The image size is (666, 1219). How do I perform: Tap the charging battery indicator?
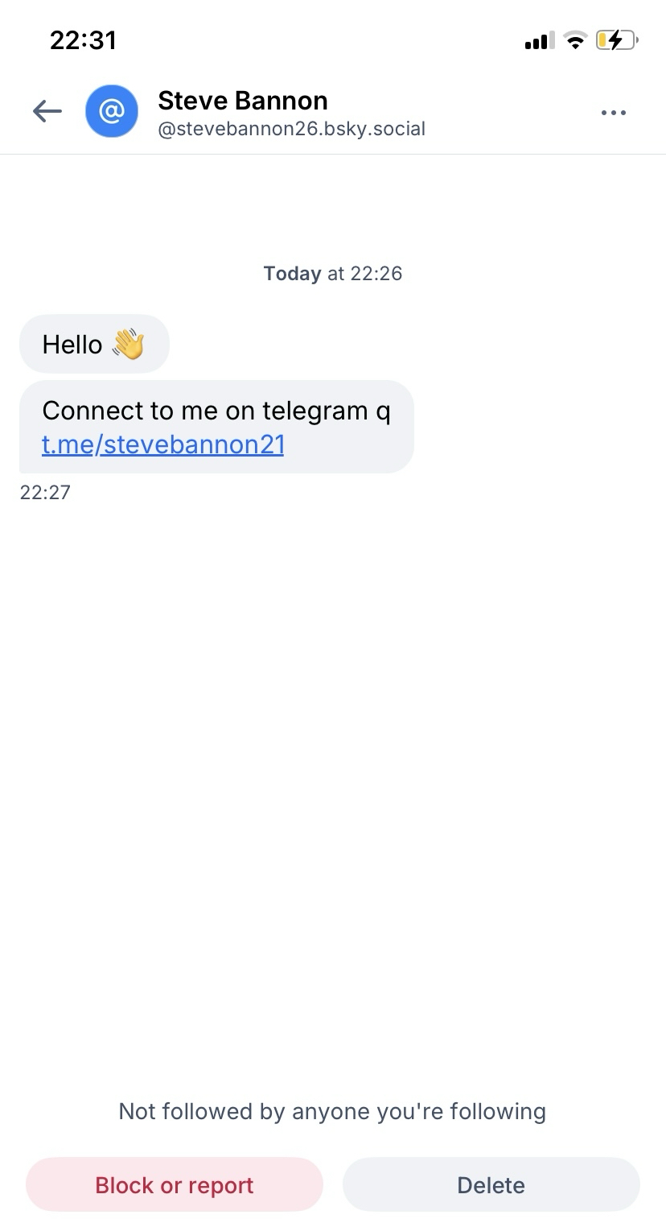point(616,40)
